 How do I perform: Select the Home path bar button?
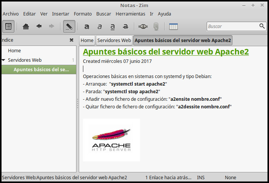pos(87,40)
